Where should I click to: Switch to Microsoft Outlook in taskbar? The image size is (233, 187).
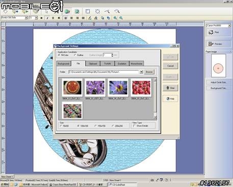click(33, 184)
